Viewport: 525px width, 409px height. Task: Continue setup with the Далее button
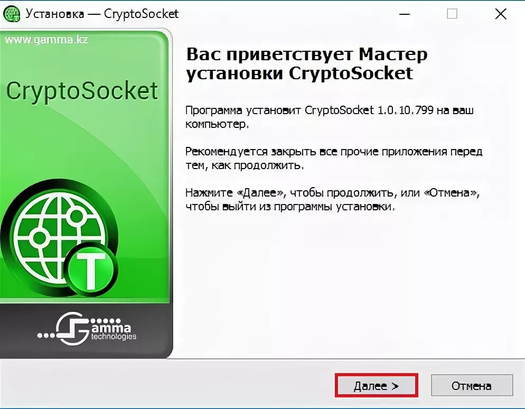coord(377,386)
